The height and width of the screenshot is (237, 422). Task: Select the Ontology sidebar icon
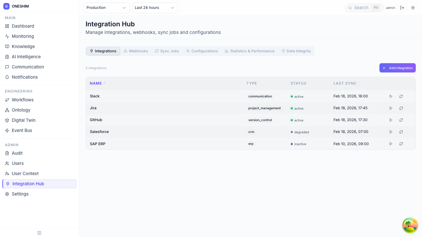[7, 110]
